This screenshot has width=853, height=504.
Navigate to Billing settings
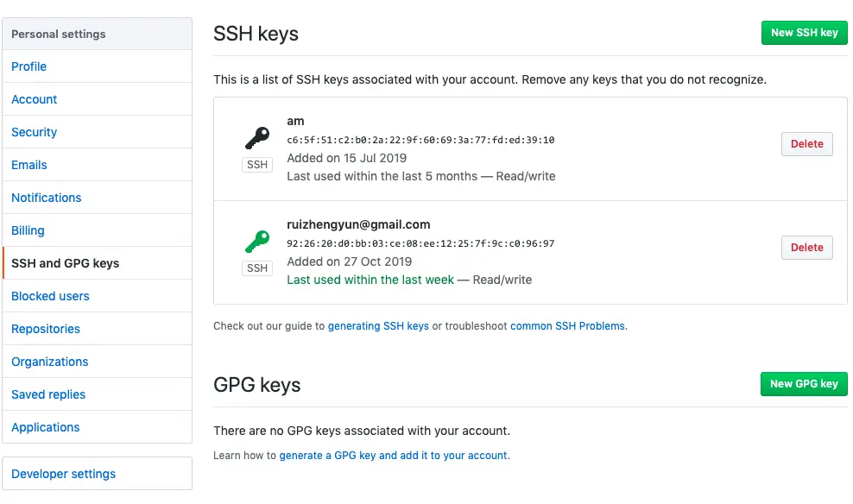click(28, 230)
